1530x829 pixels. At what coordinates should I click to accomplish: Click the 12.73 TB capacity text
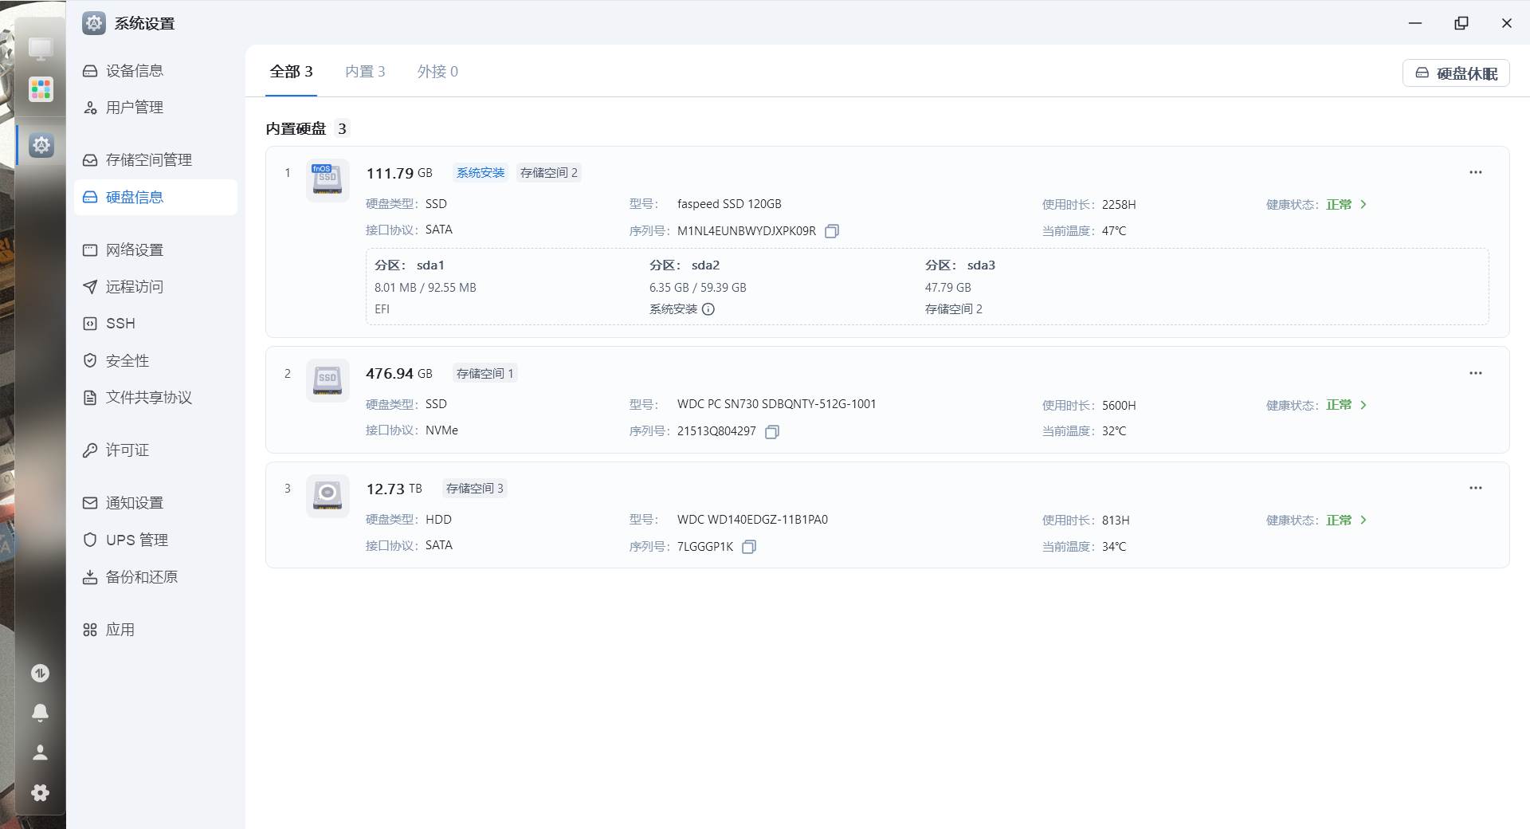click(x=394, y=489)
